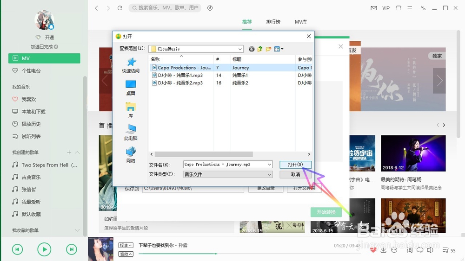Viewport: 465px width, 261px height.
Task: Toggle lyrics display 词 icon
Action: [410, 250]
